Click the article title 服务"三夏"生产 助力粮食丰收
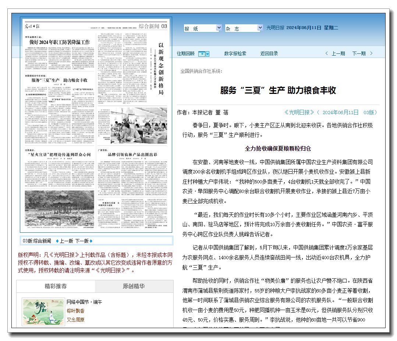Image resolution: width=397 pixels, height=341 pixels. (278, 90)
